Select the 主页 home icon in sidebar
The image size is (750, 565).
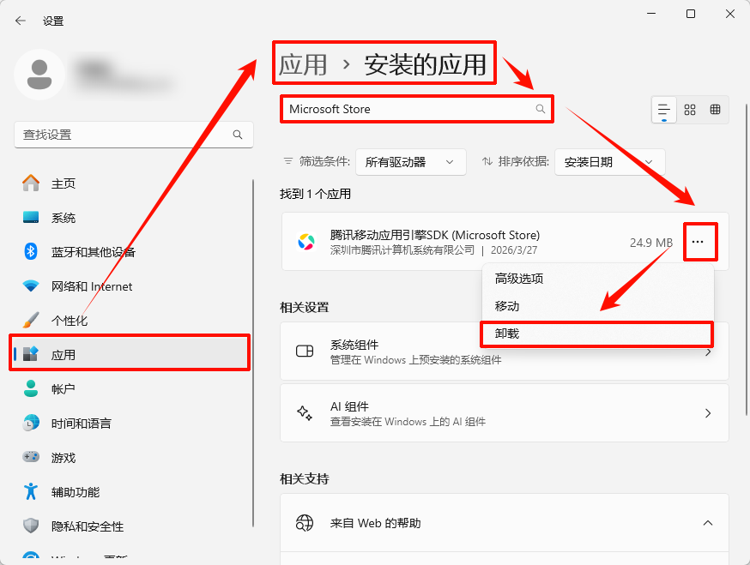tap(30, 183)
